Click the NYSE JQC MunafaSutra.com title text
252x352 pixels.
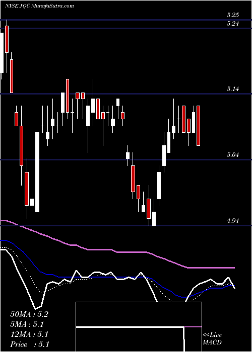click(39, 6)
